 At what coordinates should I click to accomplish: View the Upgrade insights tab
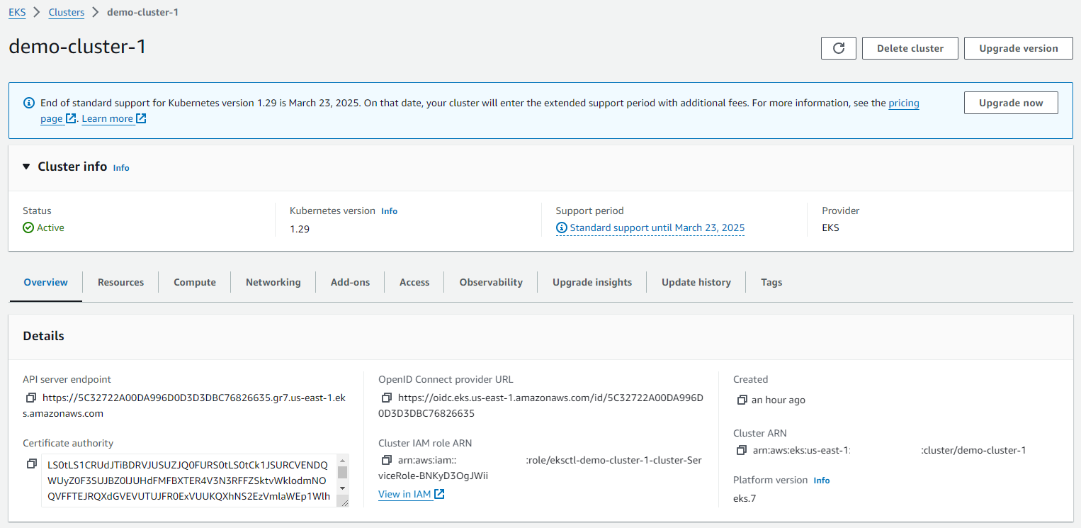[x=592, y=282]
